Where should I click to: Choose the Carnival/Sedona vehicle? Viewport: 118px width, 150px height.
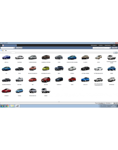[x=46, y=57]
